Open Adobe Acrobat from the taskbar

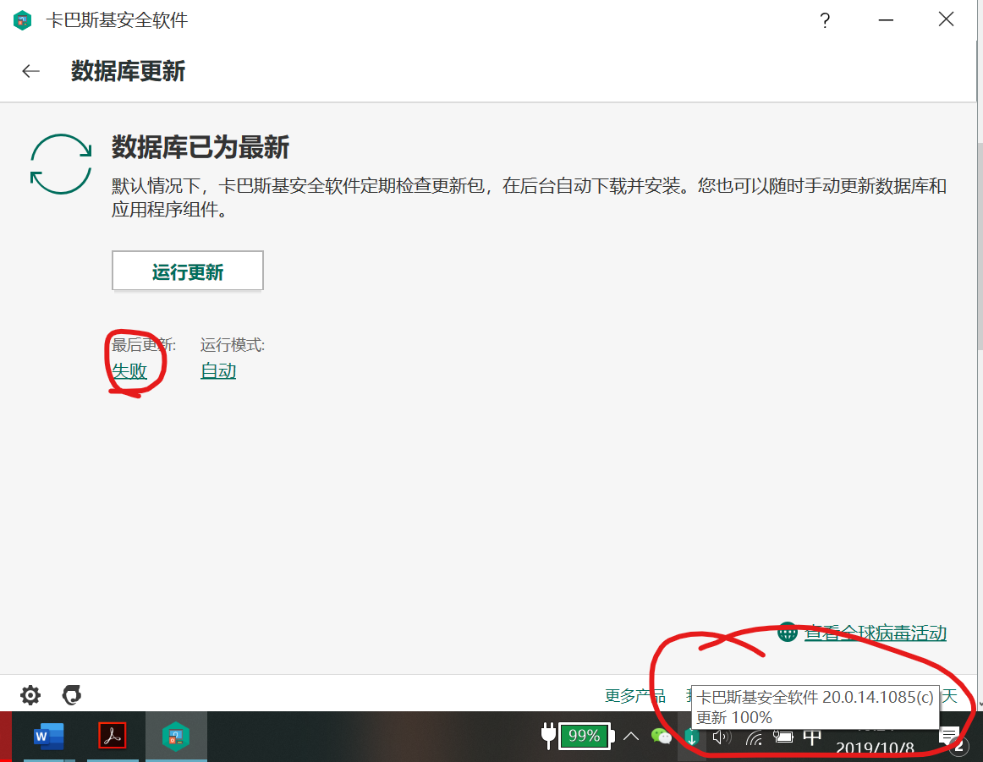[x=113, y=737]
